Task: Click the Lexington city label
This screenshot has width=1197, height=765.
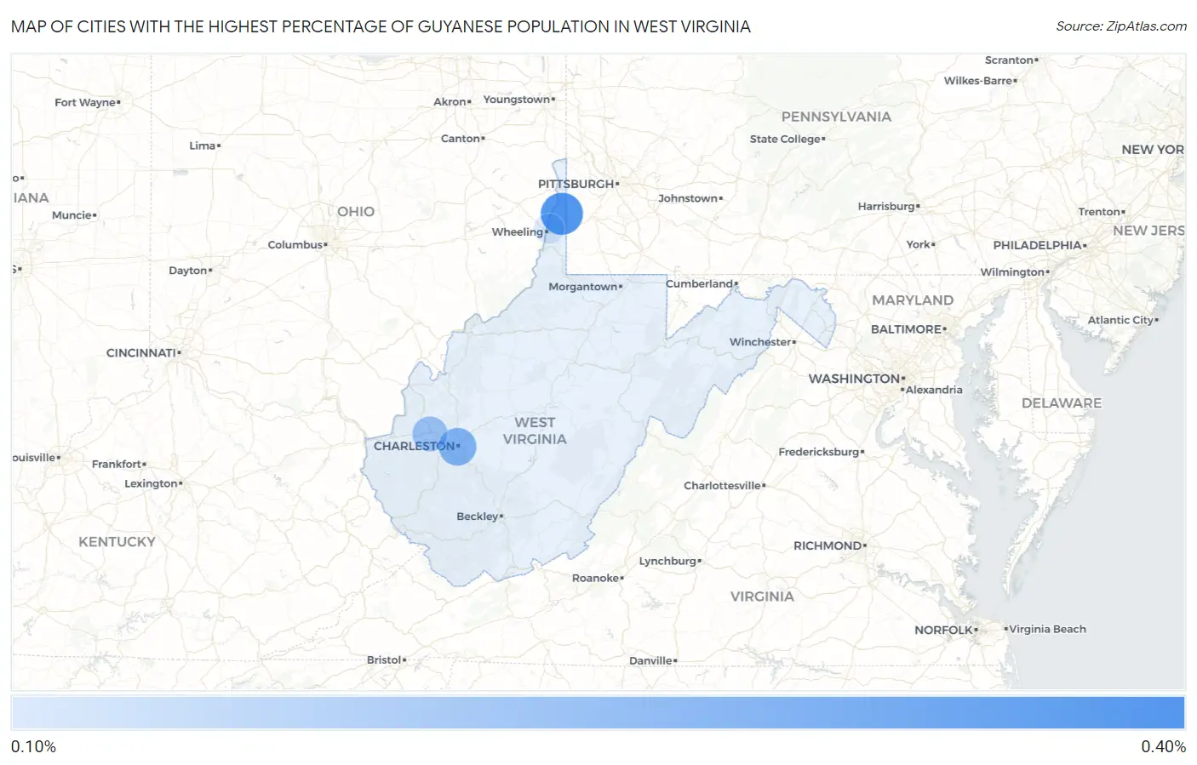Action: coord(151,483)
